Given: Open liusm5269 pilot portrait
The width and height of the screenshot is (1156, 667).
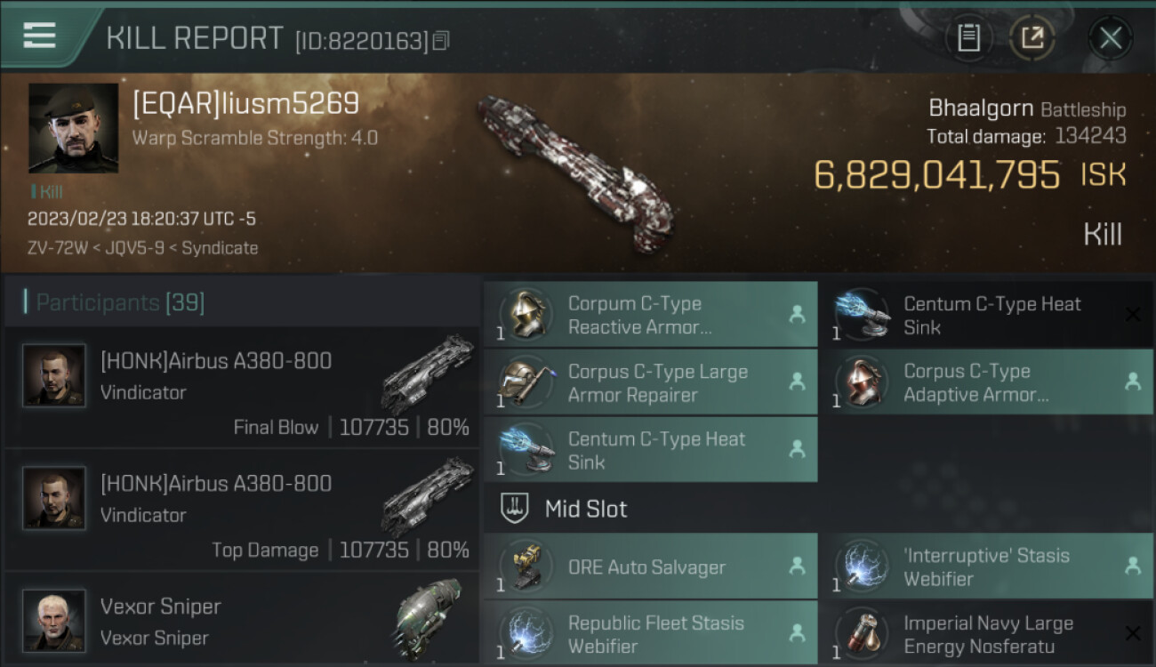Looking at the screenshot, I should point(73,128).
